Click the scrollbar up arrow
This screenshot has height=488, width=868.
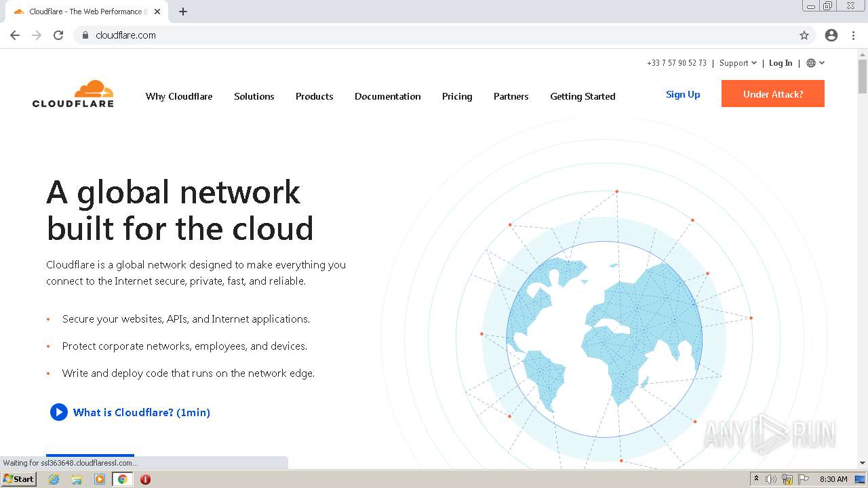(863, 54)
